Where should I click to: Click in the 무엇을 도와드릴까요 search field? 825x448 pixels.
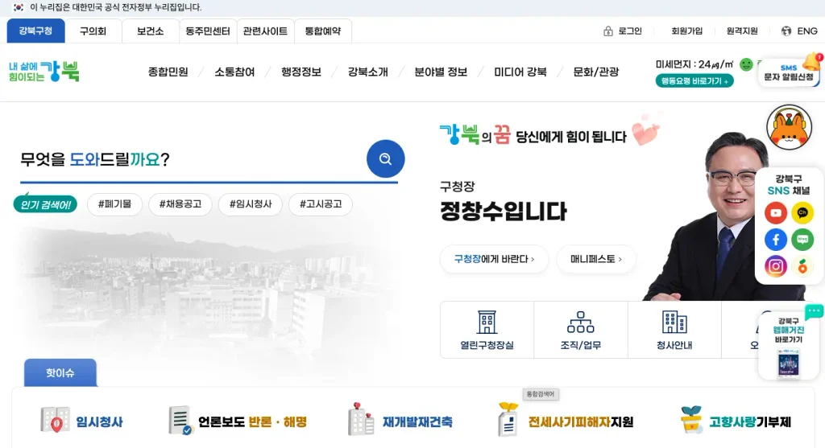pos(192,159)
